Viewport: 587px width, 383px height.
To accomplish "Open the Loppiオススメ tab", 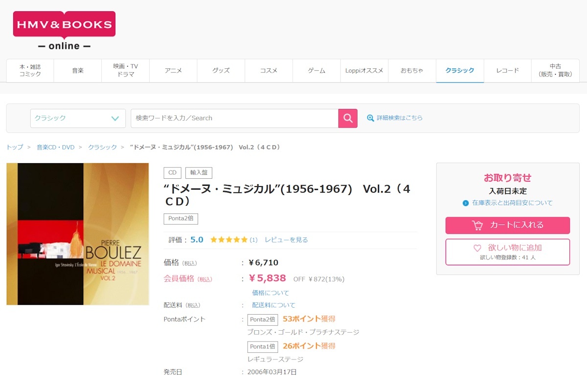I will click(364, 70).
